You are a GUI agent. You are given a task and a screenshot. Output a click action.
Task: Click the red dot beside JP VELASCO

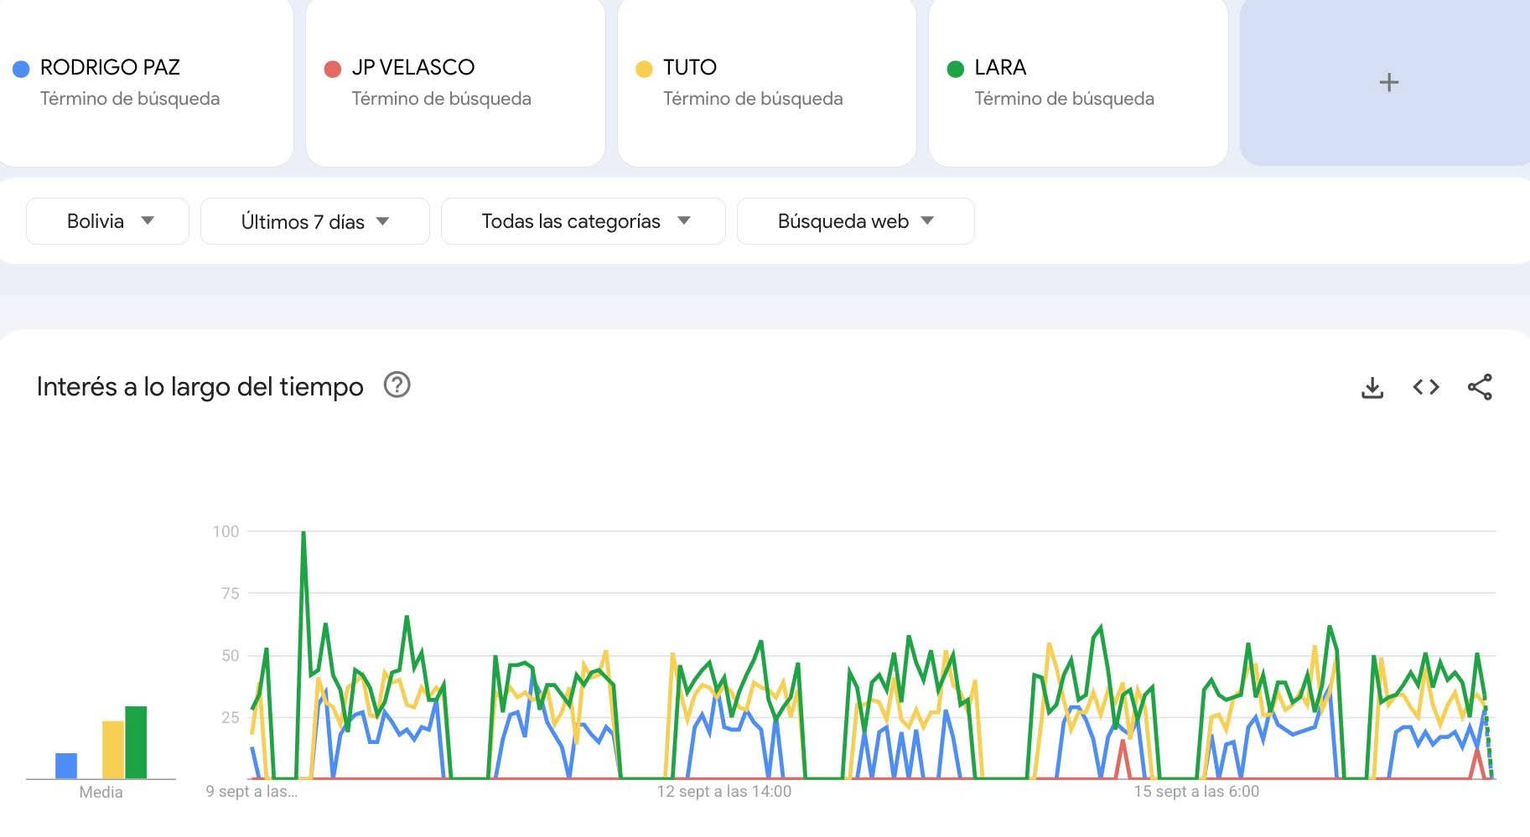click(x=332, y=69)
